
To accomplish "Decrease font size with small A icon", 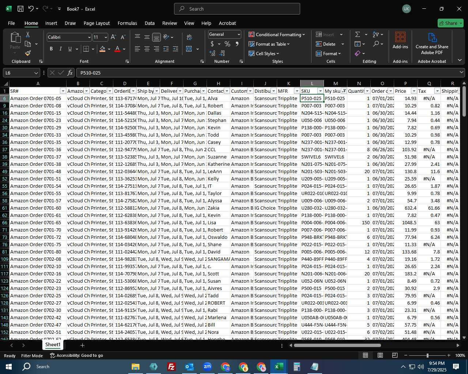I will click(x=123, y=37).
